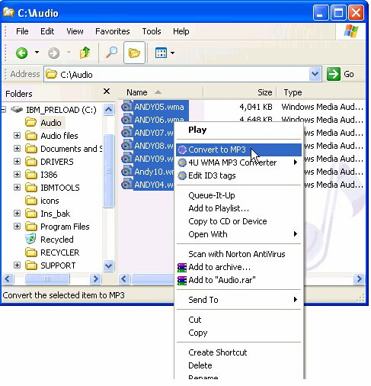371x386 pixels.
Task: Click the Add to archive WinRAR icon
Action: pyautogui.click(x=182, y=267)
